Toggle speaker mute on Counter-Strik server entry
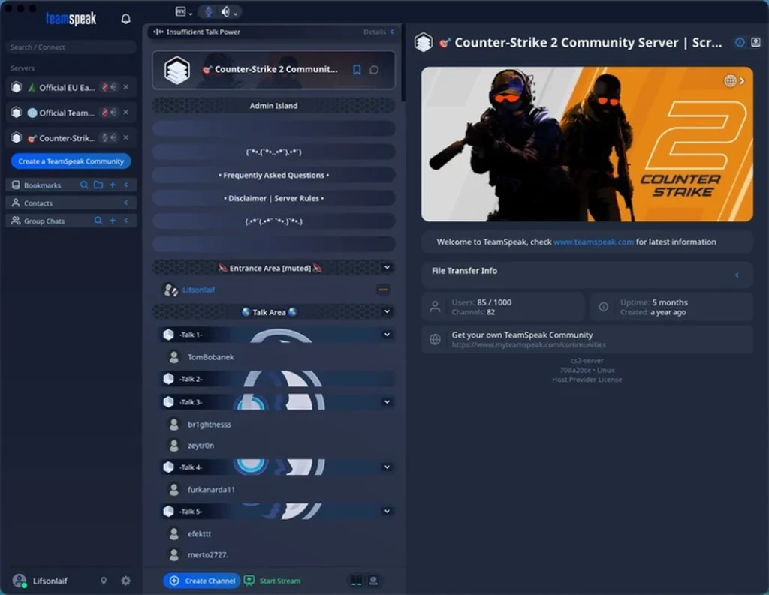Viewport: 769px width, 595px height. pyautogui.click(x=113, y=138)
